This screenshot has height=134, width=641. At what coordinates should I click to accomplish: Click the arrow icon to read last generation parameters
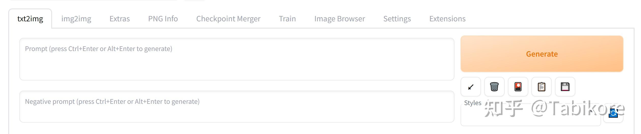[x=471, y=87]
